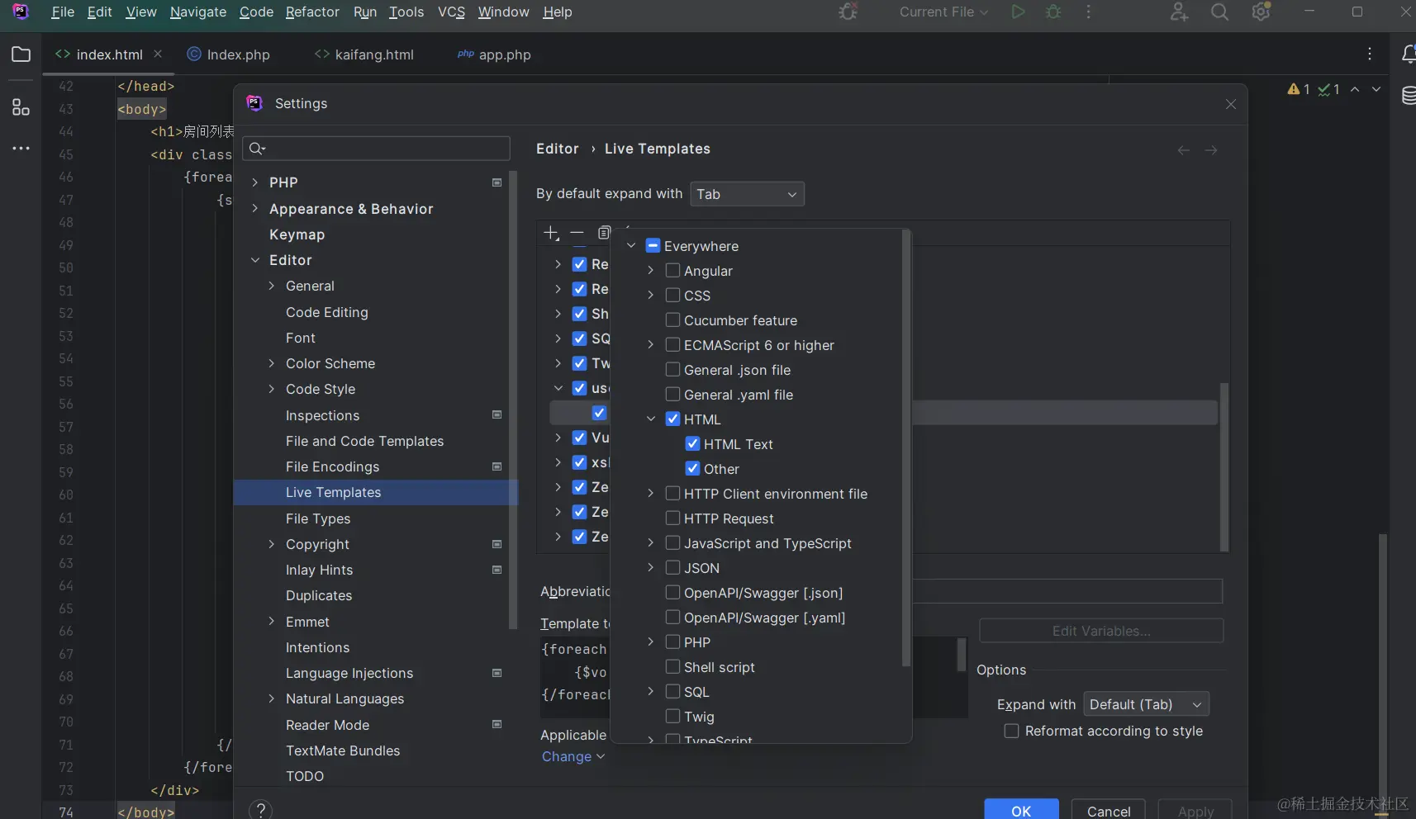Go forward in Settings navigation
The image size is (1416, 819).
(1211, 150)
